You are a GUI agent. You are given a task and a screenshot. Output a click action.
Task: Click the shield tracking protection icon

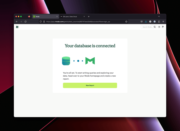41,22
